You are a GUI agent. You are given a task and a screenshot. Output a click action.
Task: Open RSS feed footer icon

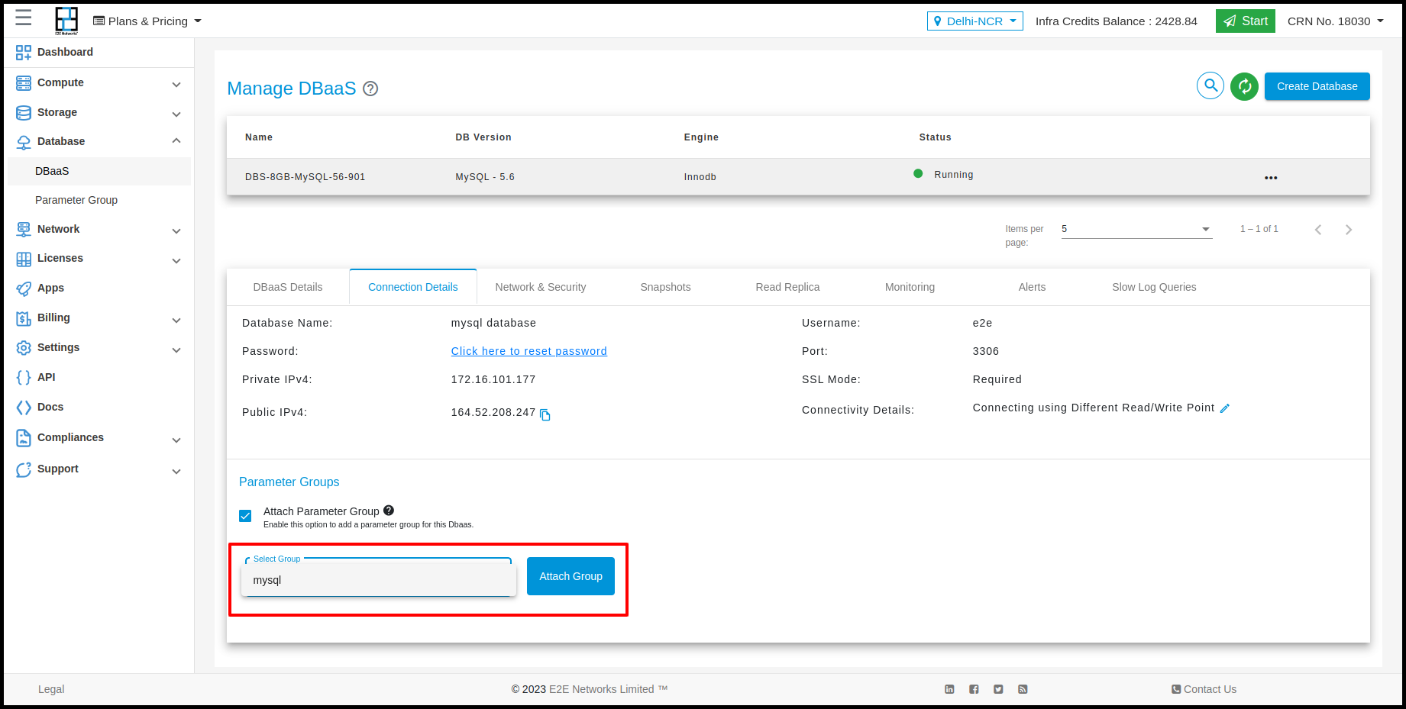(x=1023, y=689)
